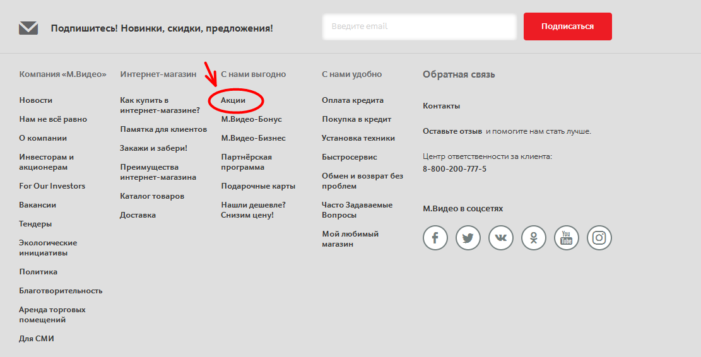Open 'Экологические инициативы' link
The width and height of the screenshot is (701, 357).
(48, 247)
